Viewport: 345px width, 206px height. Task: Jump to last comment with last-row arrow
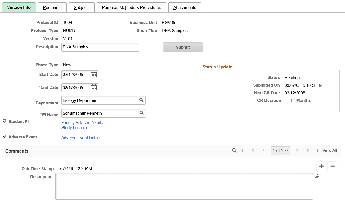pos(308,150)
